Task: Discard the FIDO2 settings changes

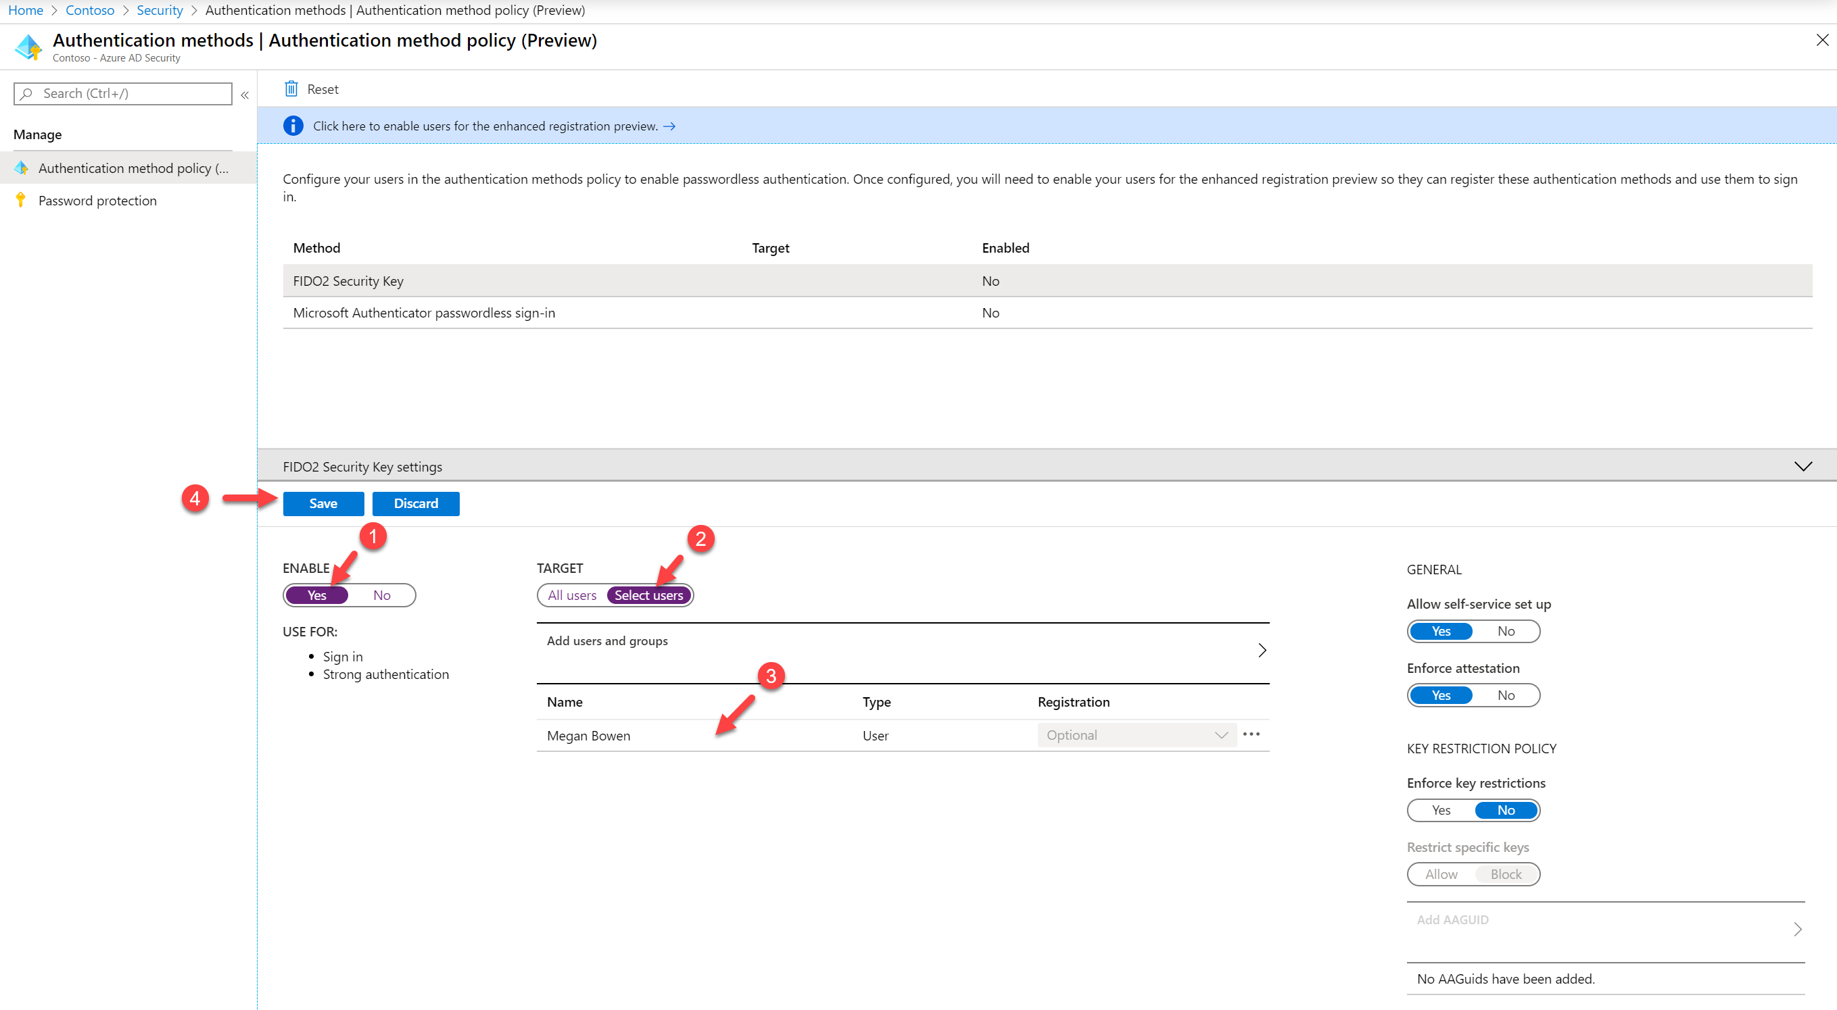Action: pyautogui.click(x=416, y=503)
